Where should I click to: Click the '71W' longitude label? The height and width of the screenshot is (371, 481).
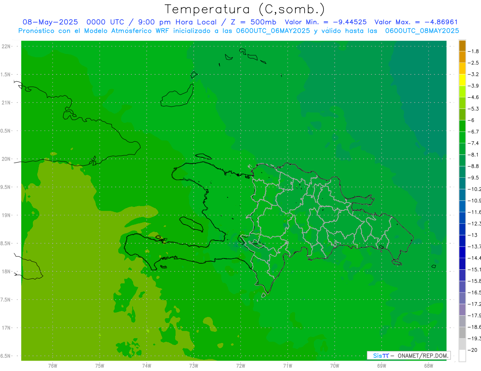click(287, 366)
